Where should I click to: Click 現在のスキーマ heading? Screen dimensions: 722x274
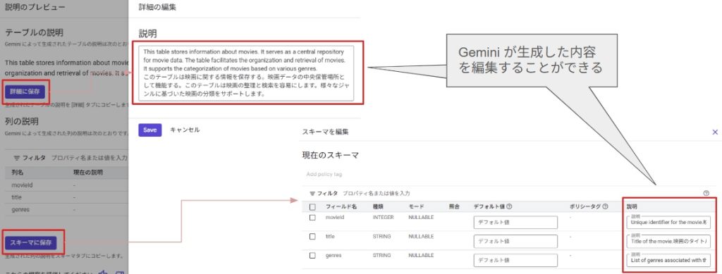(330, 156)
